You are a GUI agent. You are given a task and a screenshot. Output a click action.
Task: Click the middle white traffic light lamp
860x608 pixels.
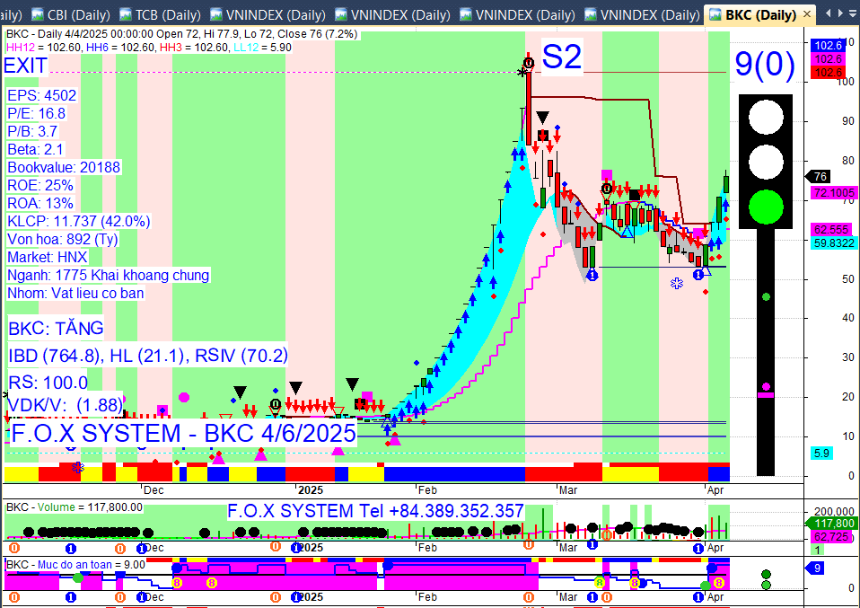click(x=766, y=162)
